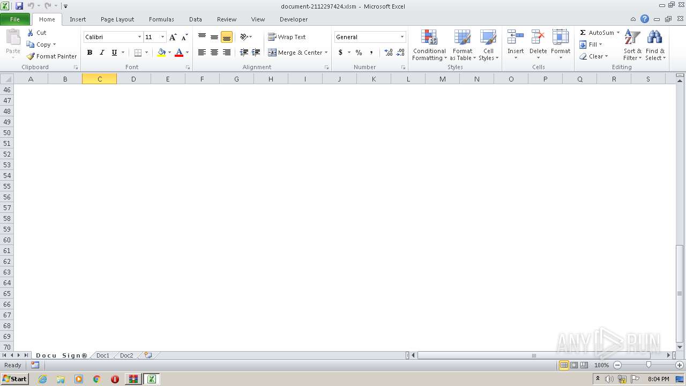
Task: Select column C header
Action: tap(100, 79)
